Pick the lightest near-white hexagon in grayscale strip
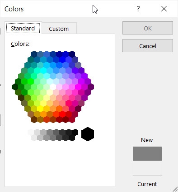Screen dimensions: 178x192 point(31,132)
